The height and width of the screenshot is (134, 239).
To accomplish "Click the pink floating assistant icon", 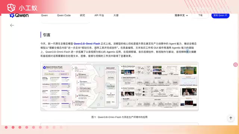I will [x=236, y=64].
